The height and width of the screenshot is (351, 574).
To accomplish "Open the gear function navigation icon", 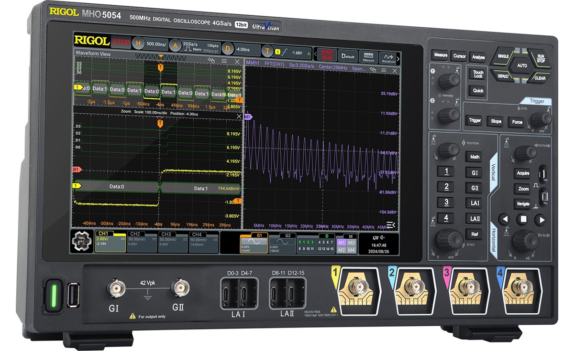I will pos(82,241).
